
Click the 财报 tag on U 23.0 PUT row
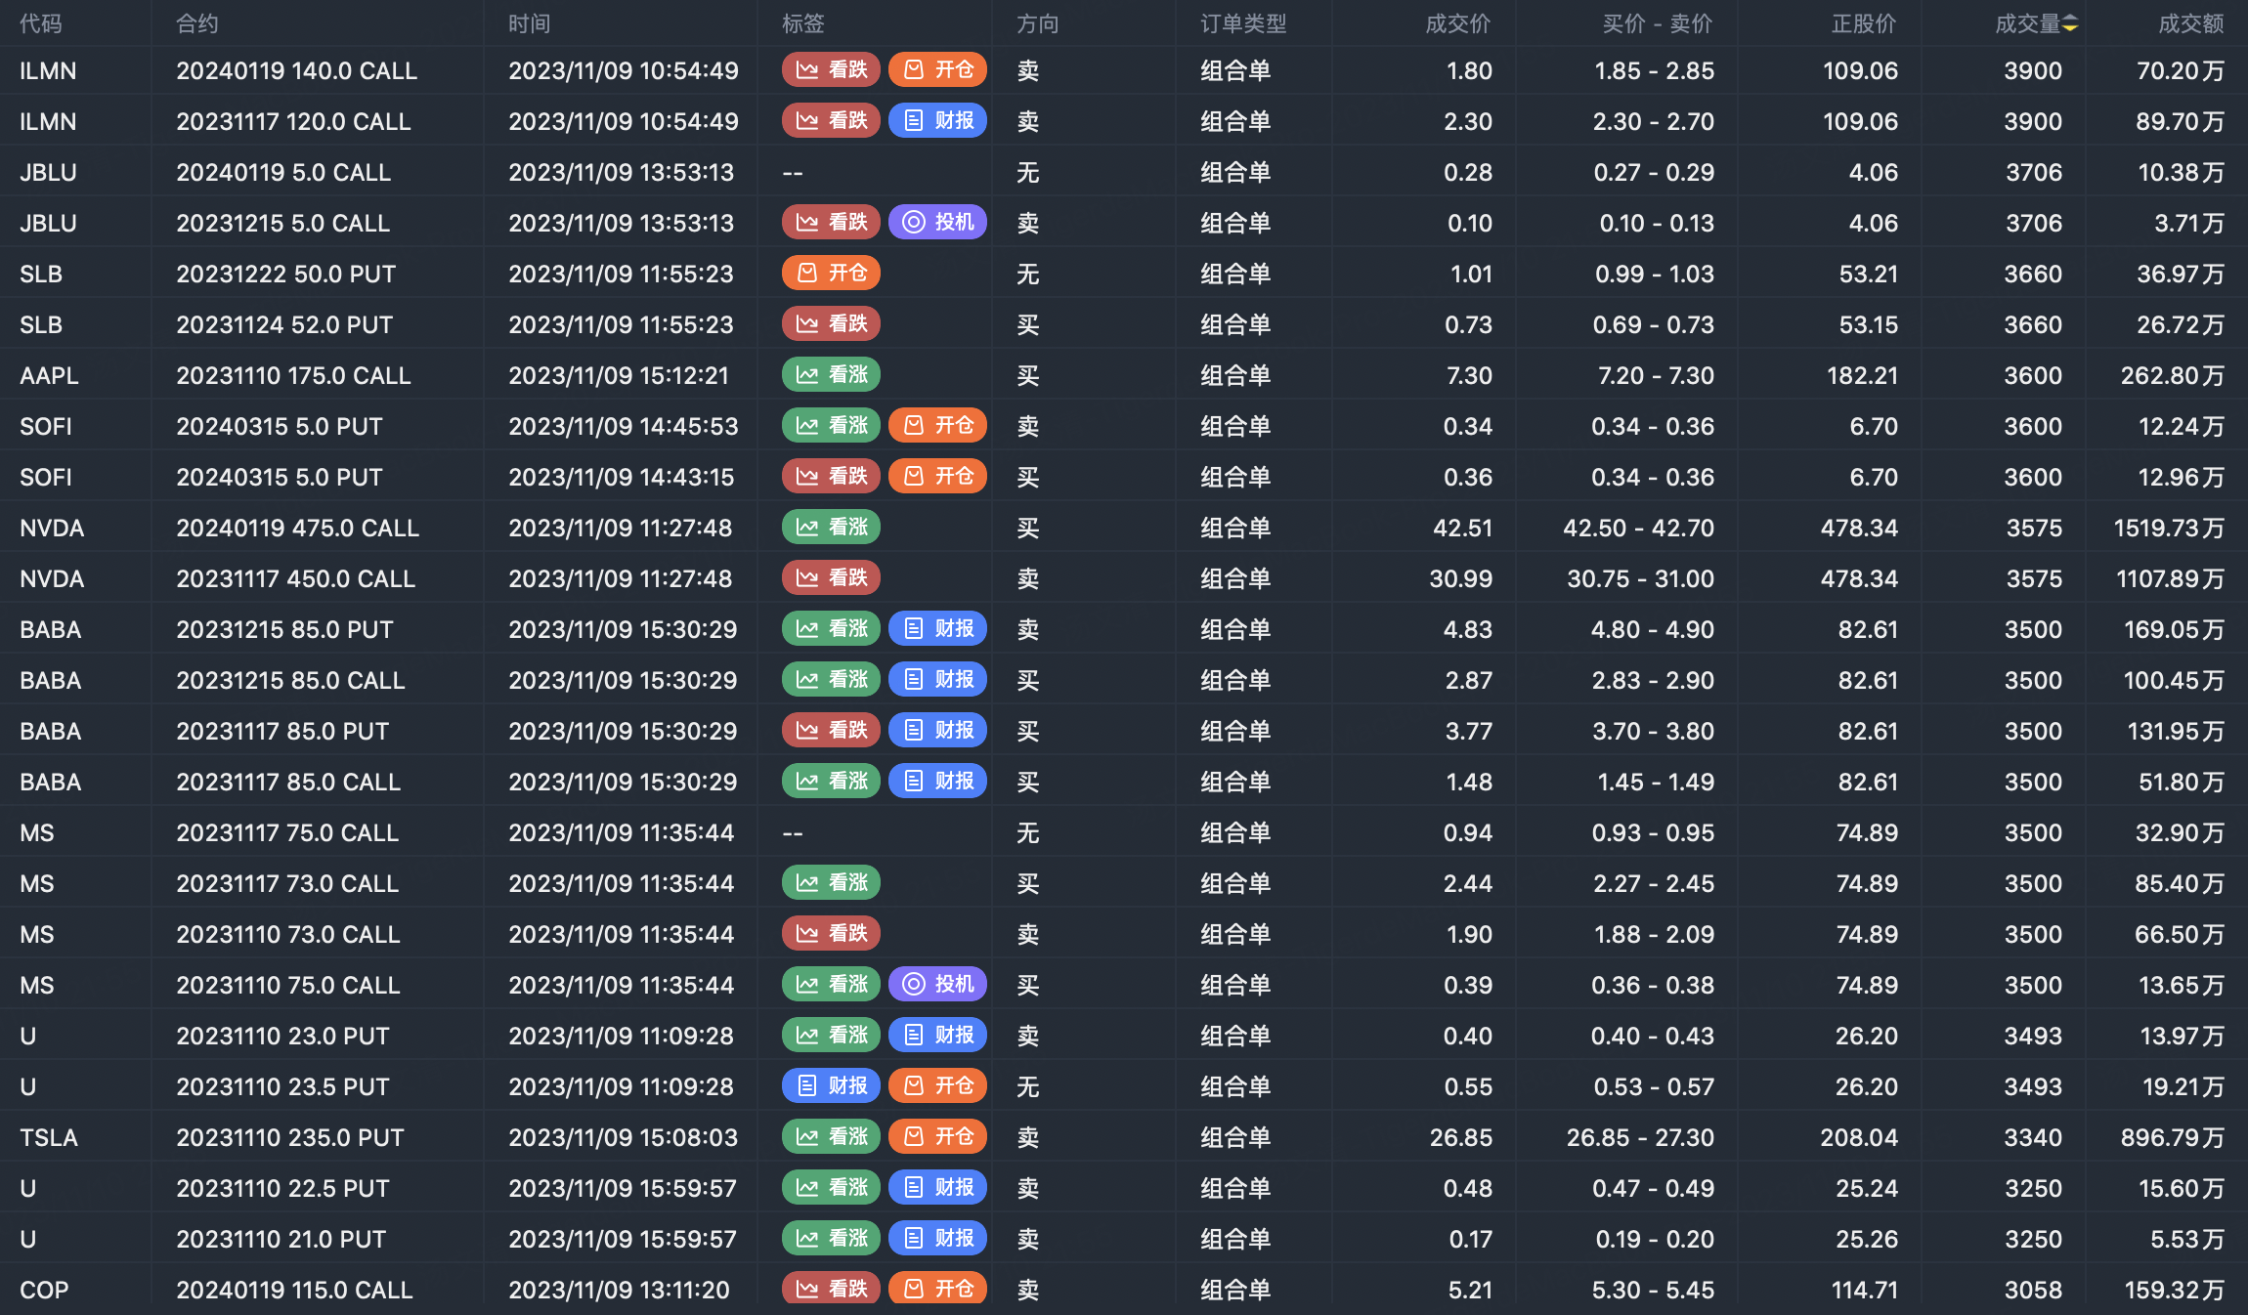click(x=937, y=1035)
